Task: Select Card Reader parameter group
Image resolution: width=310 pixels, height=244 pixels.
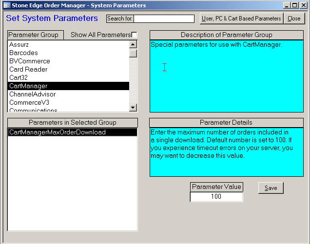Action: coord(68,70)
